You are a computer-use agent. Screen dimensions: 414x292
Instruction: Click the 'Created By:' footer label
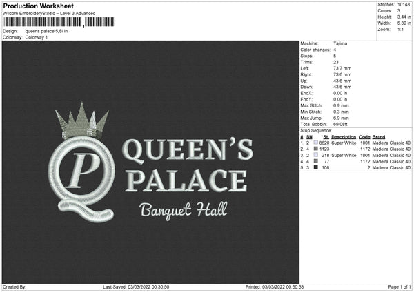click(x=14, y=286)
